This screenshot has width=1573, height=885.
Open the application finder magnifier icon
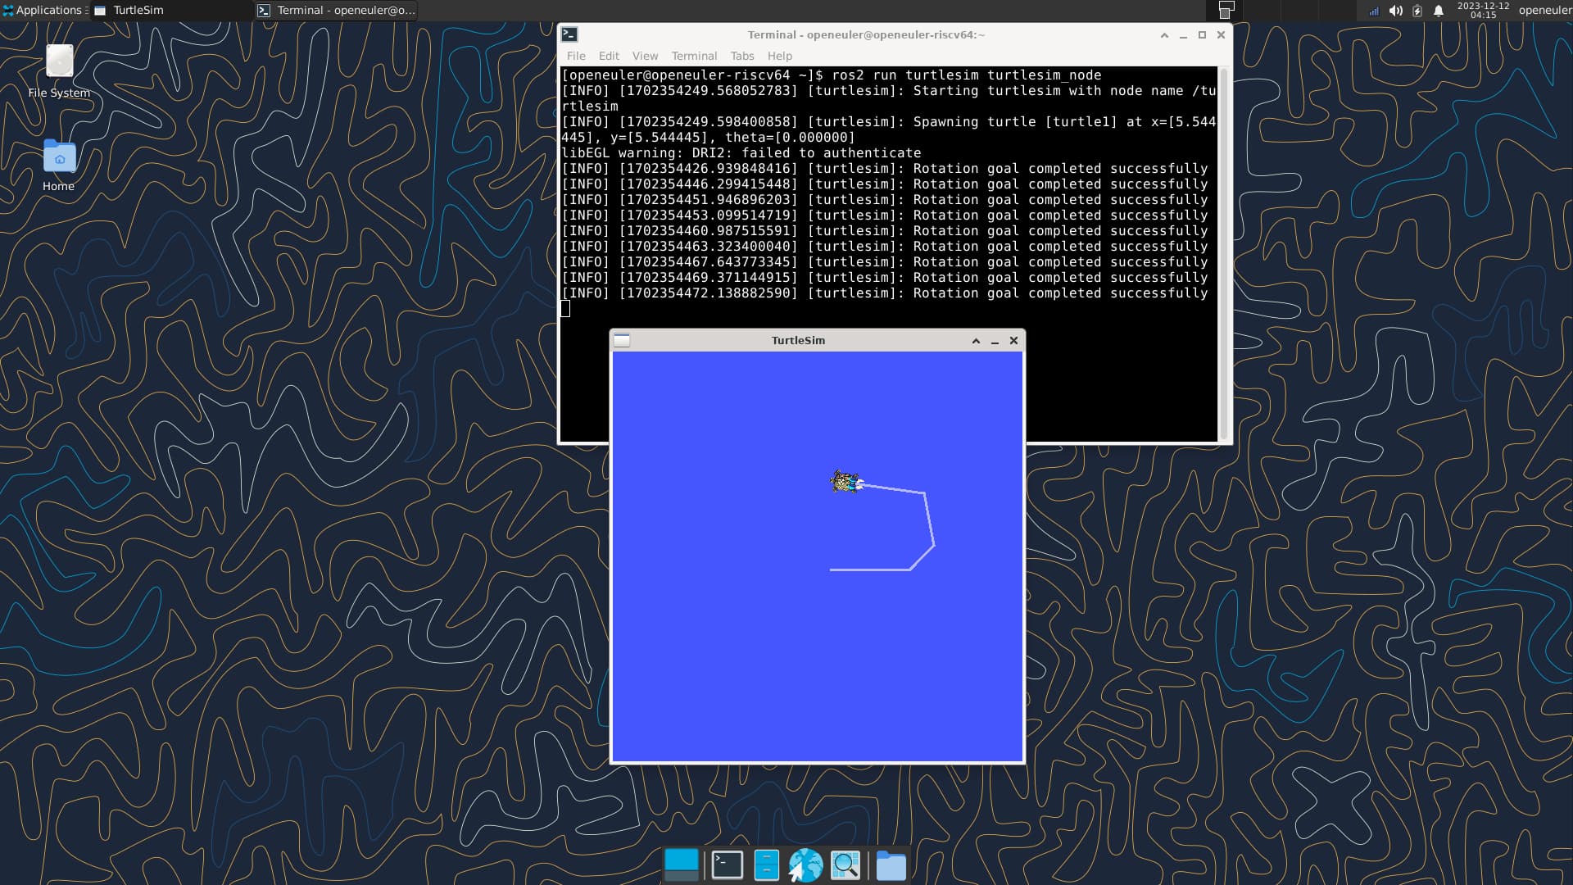pos(845,865)
